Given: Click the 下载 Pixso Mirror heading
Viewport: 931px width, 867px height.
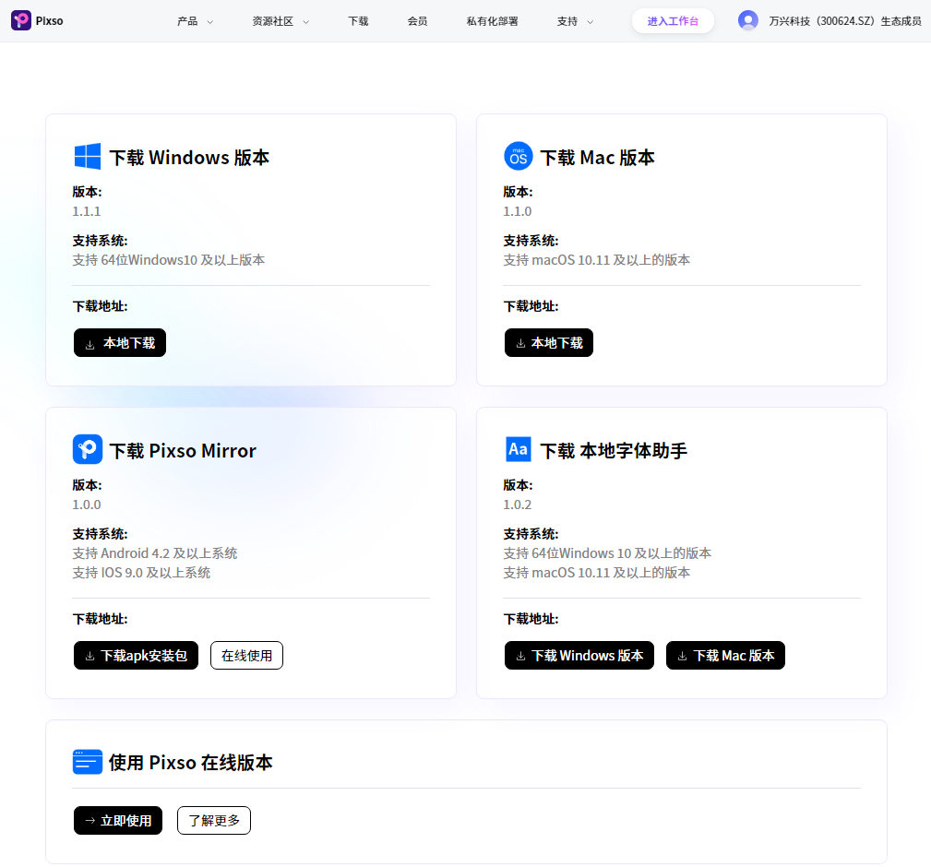Looking at the screenshot, I should 183,451.
